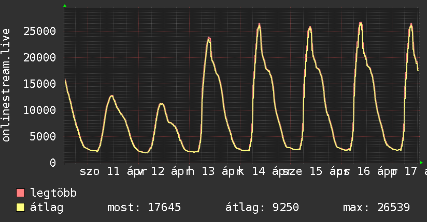
Task: Click the curve peak above 14 ápr
Action: click(x=260, y=24)
